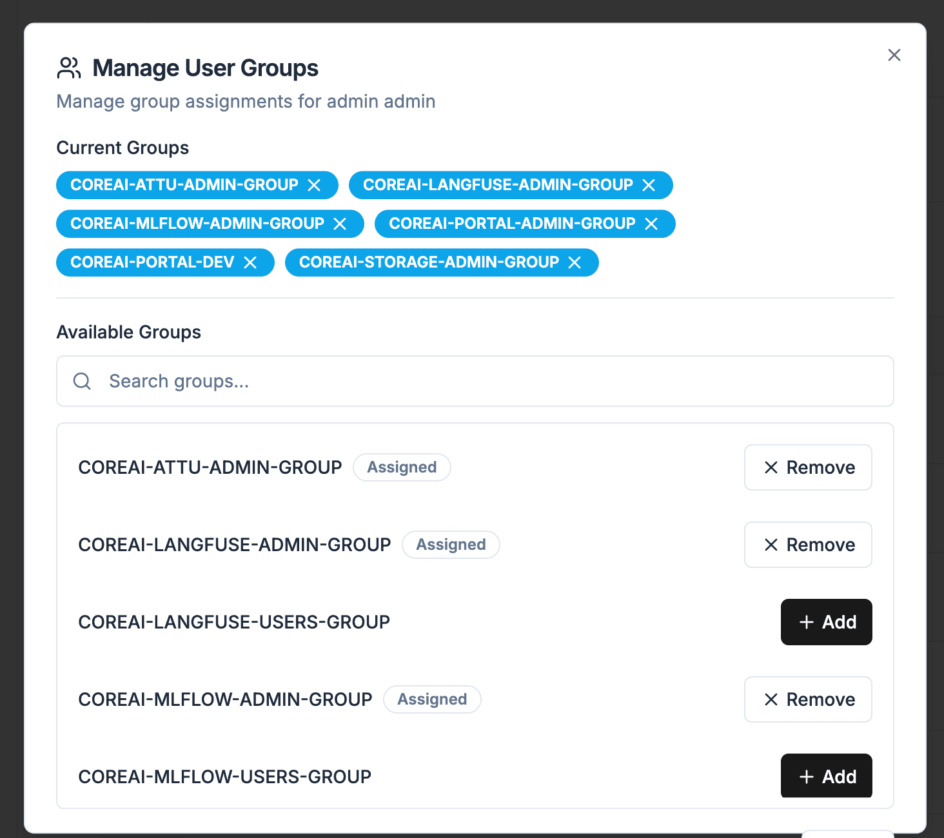Add the COREAI-MLFLOW-USERS-GROUP group
The image size is (944, 838).
pos(826,776)
